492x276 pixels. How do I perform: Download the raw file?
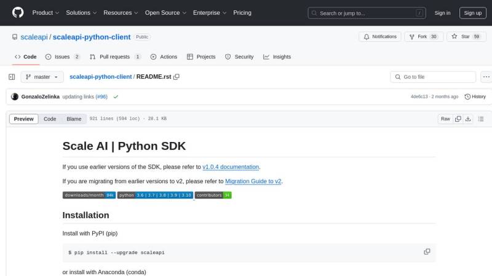coord(468,119)
